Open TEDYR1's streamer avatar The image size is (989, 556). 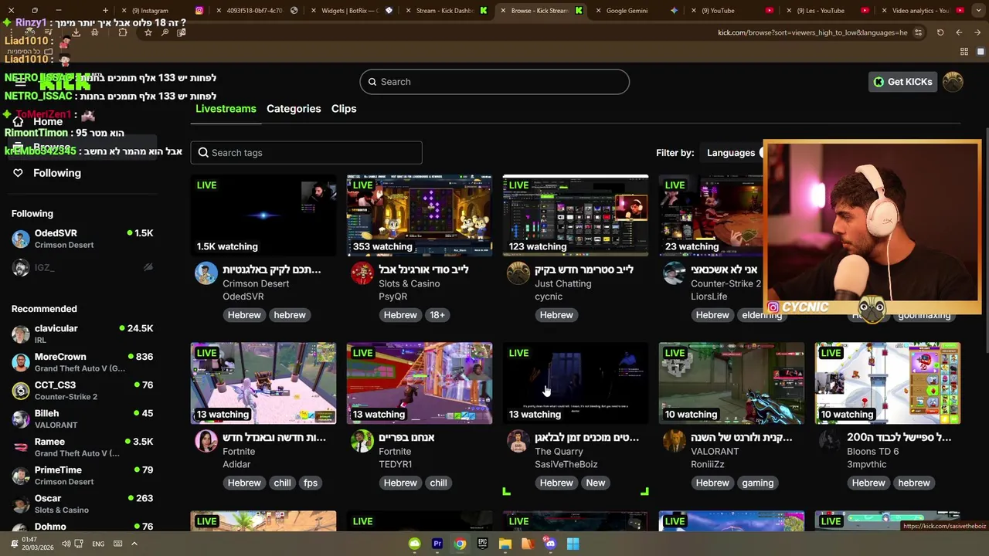(x=362, y=440)
